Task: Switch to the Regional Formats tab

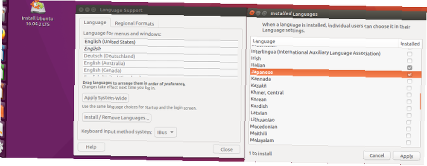Action: 134,23
